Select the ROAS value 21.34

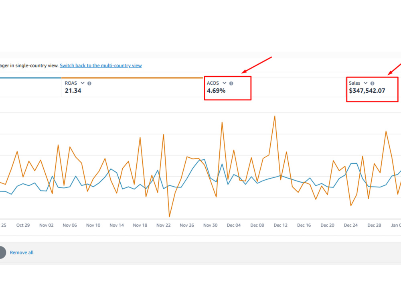coord(73,91)
